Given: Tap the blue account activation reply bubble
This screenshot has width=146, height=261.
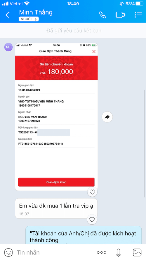Looking at the screenshot, I should (x=84, y=235).
